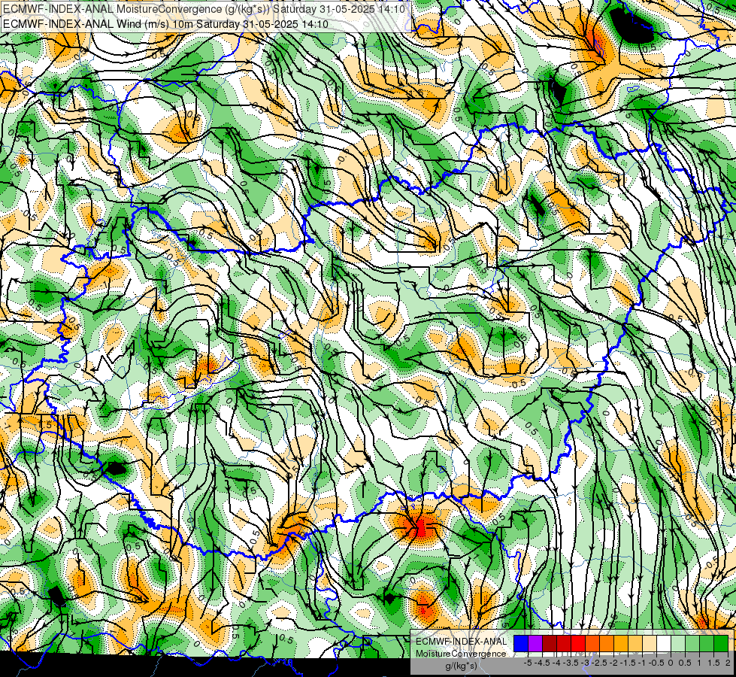Click the darkest green swatch in the legend

pyautogui.click(x=721, y=643)
